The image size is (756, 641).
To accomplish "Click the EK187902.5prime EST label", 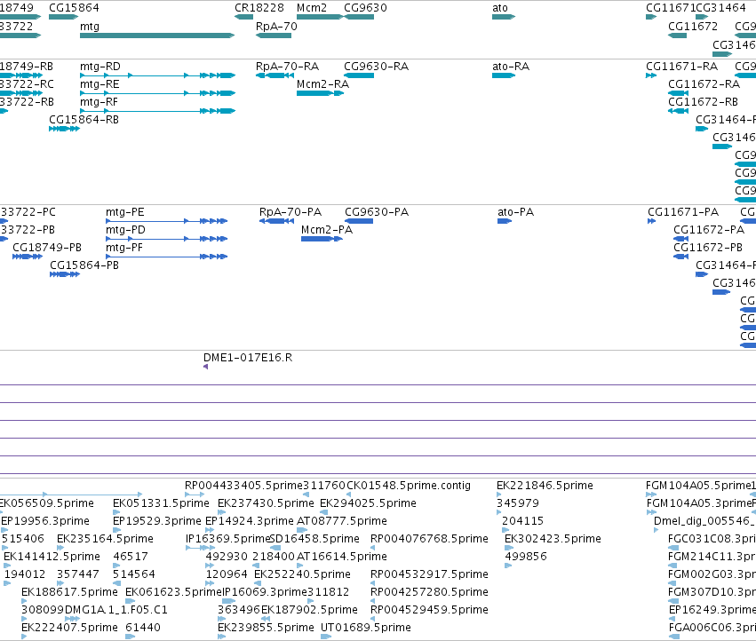I will coord(309,610).
